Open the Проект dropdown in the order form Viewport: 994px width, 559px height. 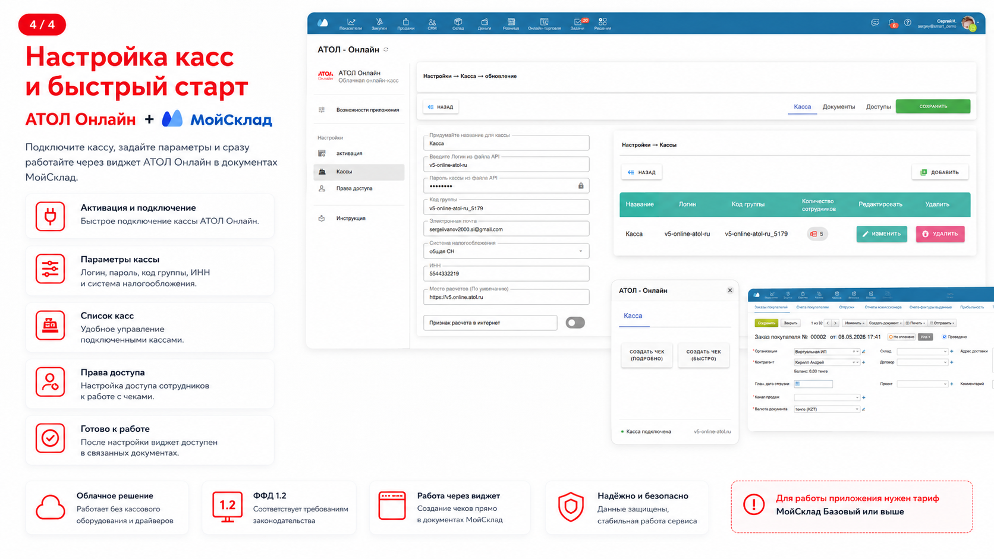tap(922, 384)
